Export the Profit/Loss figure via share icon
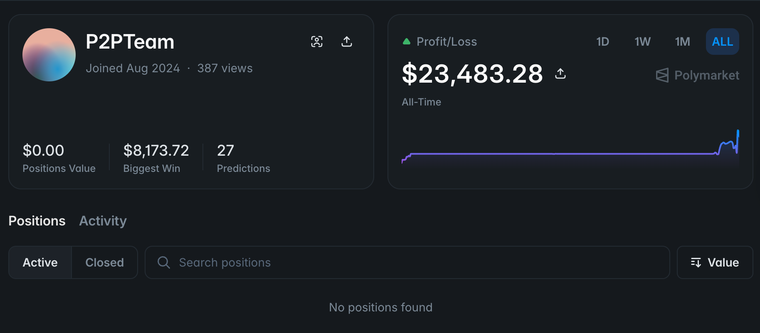Viewport: 760px width, 333px height. [560, 73]
